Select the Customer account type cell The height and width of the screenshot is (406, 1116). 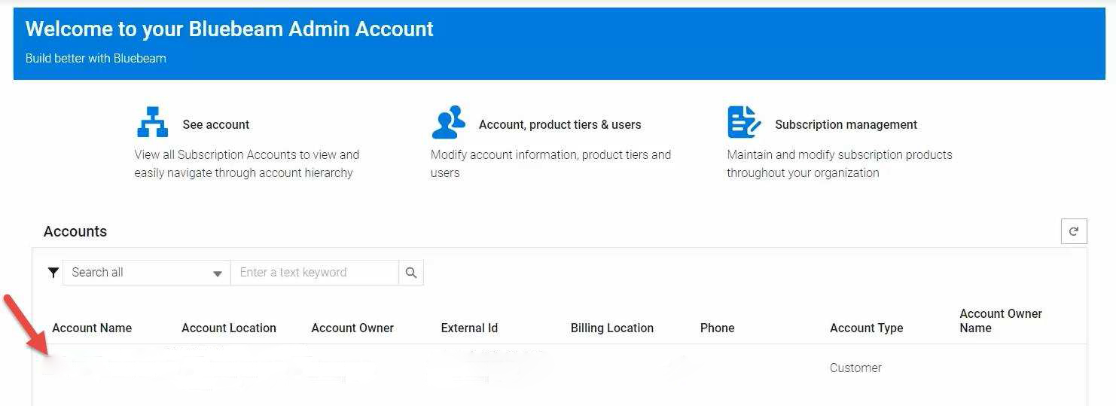(x=855, y=368)
